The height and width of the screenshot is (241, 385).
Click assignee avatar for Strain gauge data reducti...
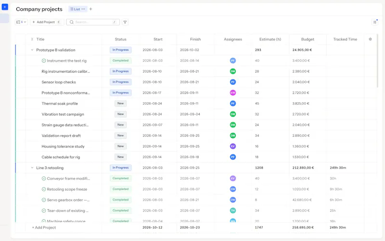pyautogui.click(x=233, y=125)
